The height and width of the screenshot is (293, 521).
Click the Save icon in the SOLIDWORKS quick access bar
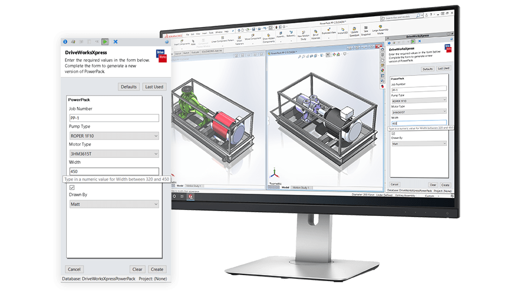253,29
